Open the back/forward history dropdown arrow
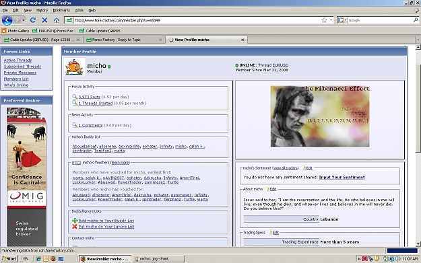Viewport: 421px width, 263px height. pos(24,20)
